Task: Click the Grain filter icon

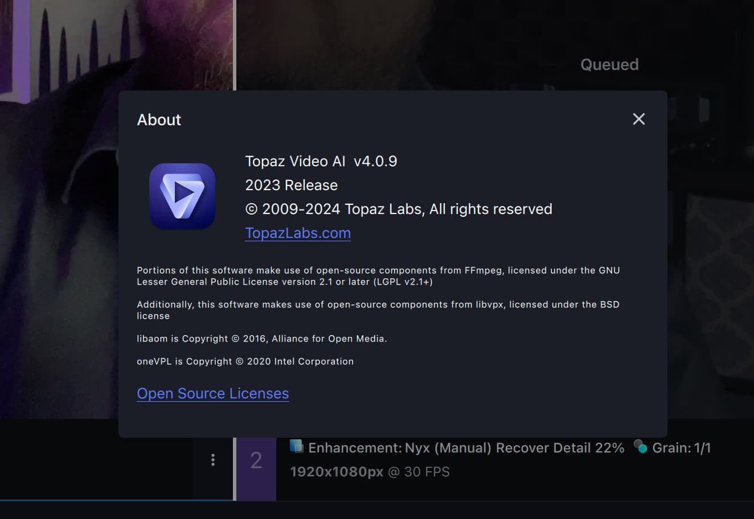Action: point(640,446)
